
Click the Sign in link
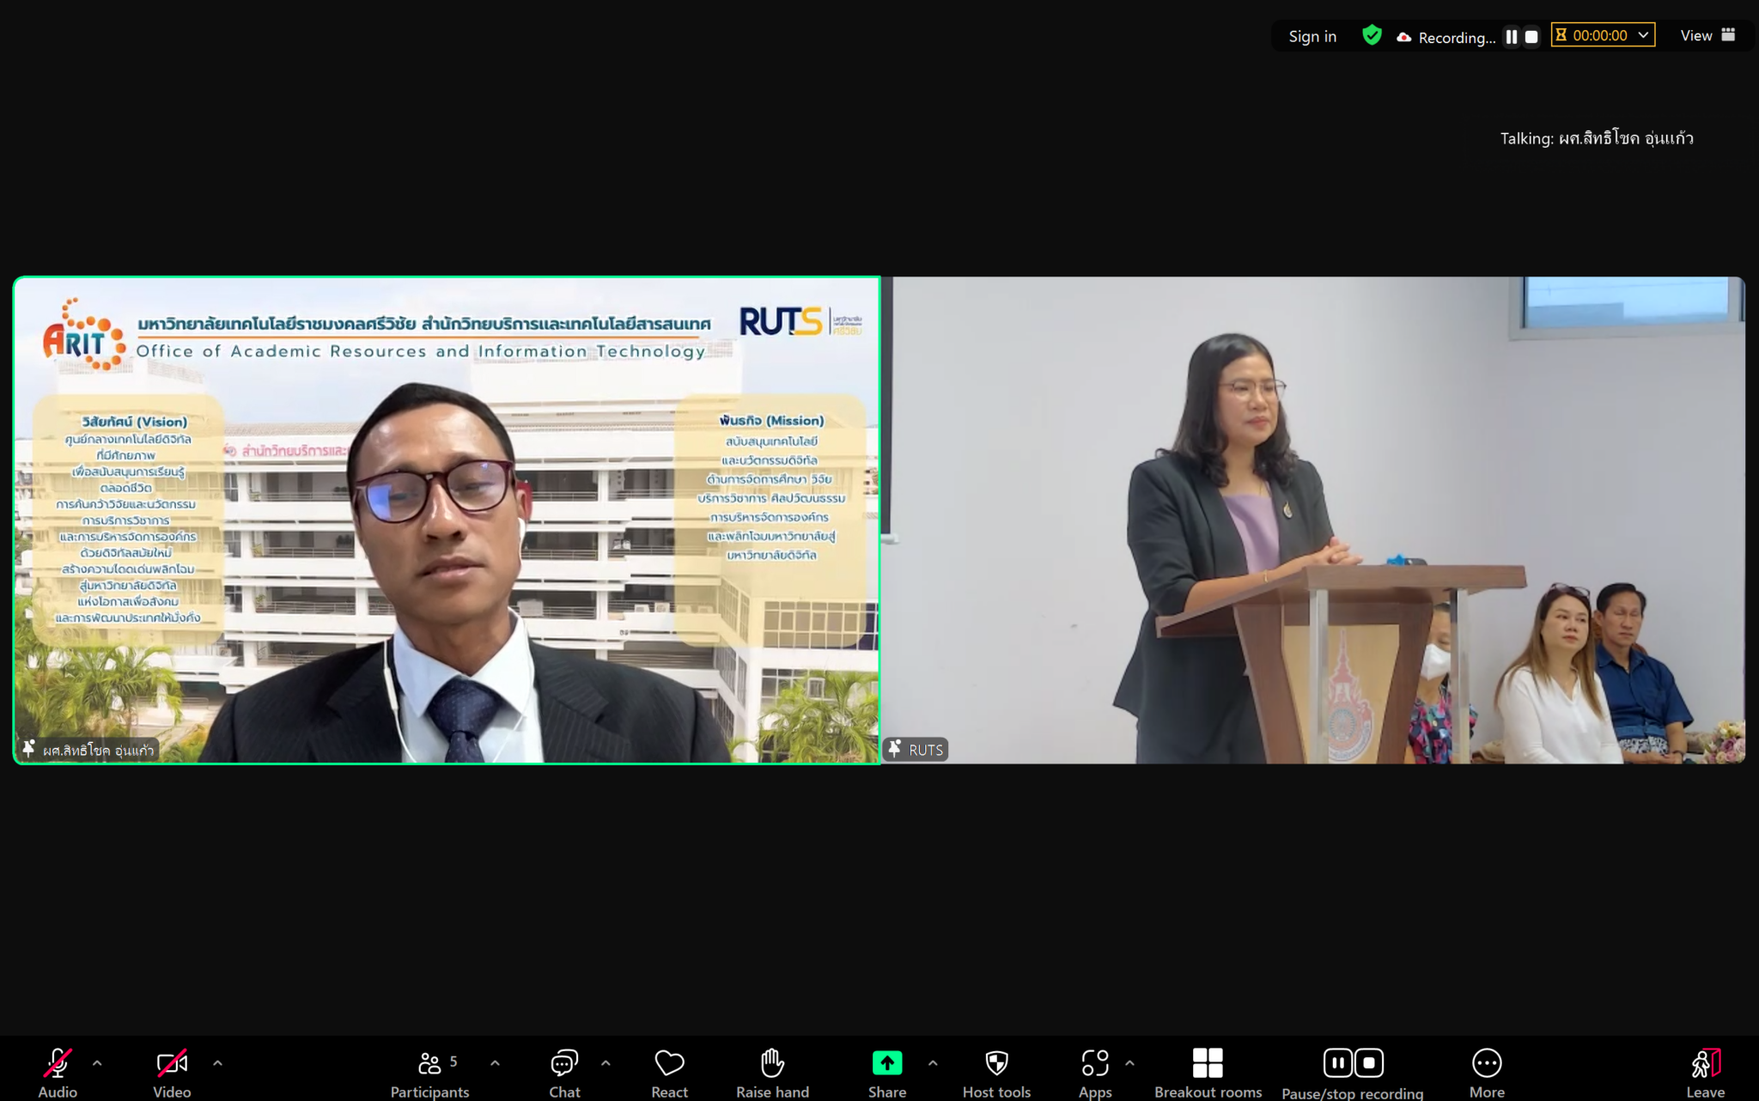coord(1312,36)
